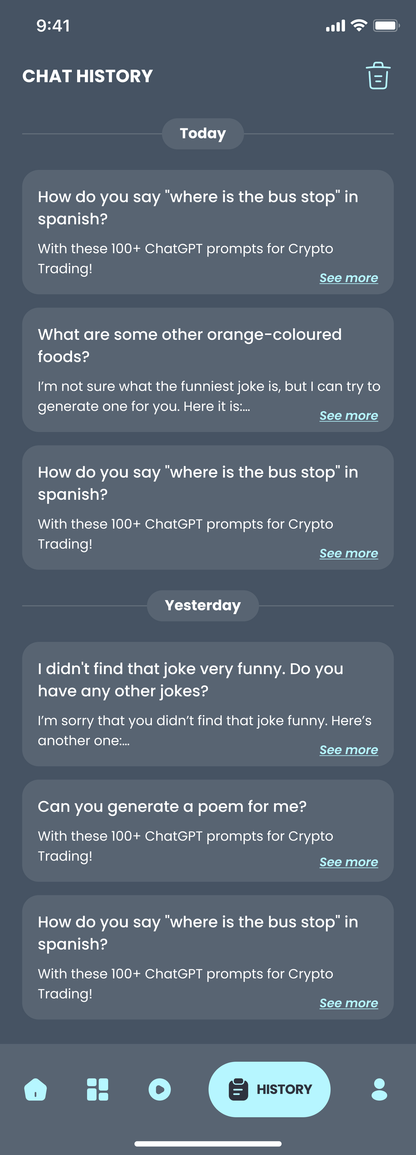Tap the Yesterday section label

coord(203,605)
